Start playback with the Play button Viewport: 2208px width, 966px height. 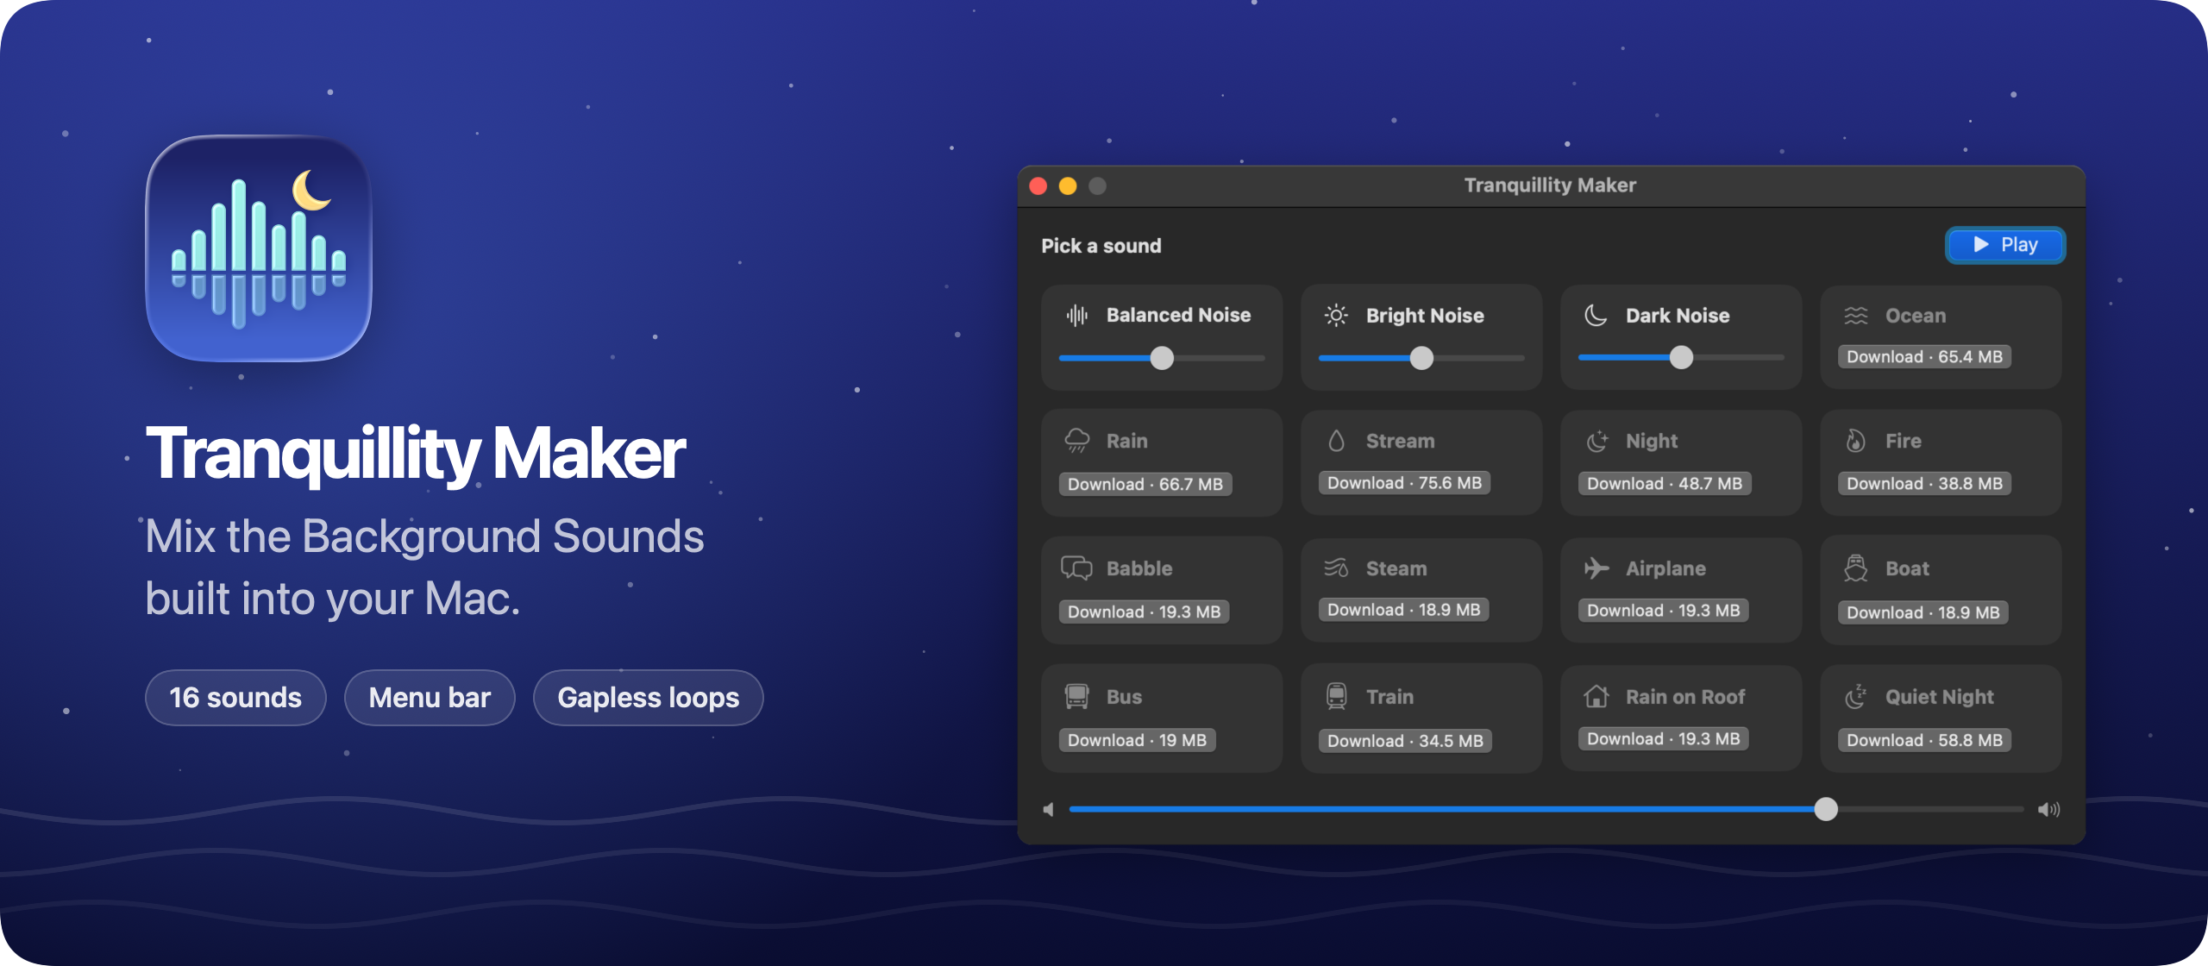[x=2005, y=245]
